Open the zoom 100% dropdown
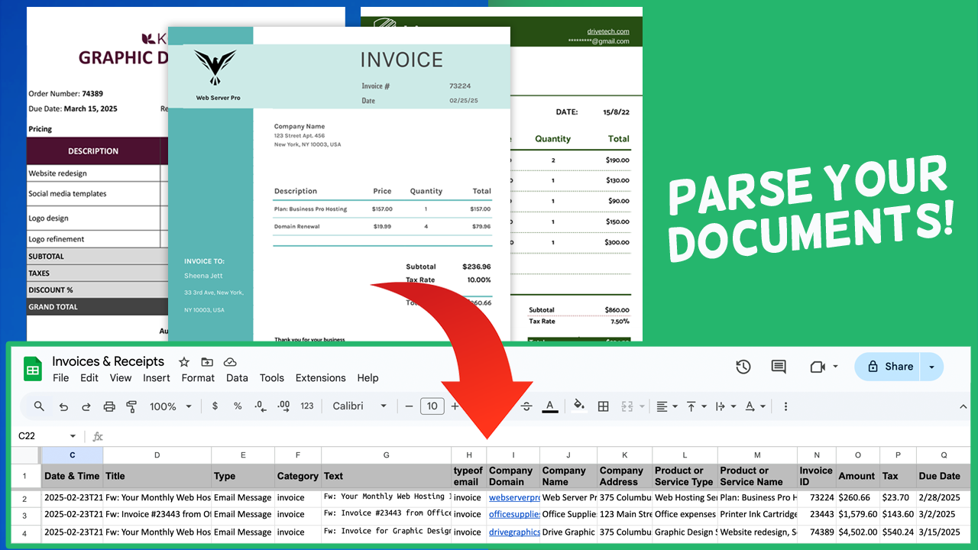Screen dimensions: 978x550 (x=170, y=406)
